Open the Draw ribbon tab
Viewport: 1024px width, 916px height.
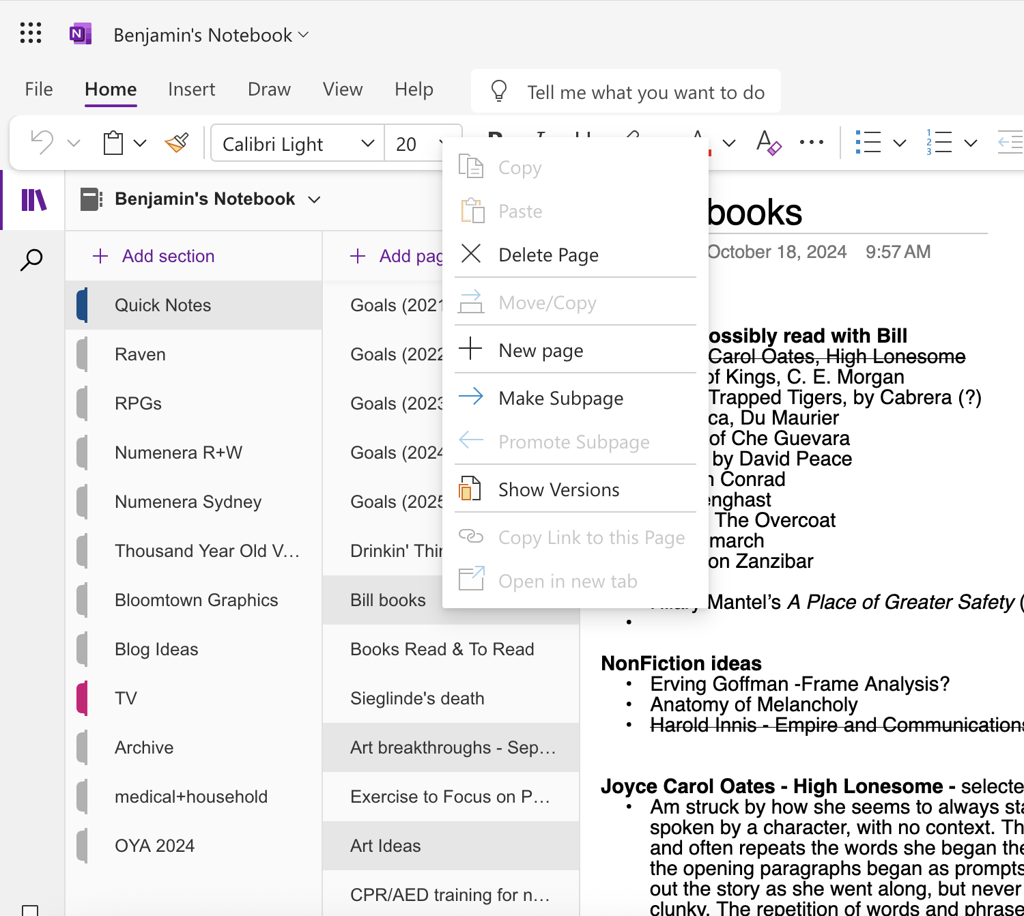coord(268,89)
